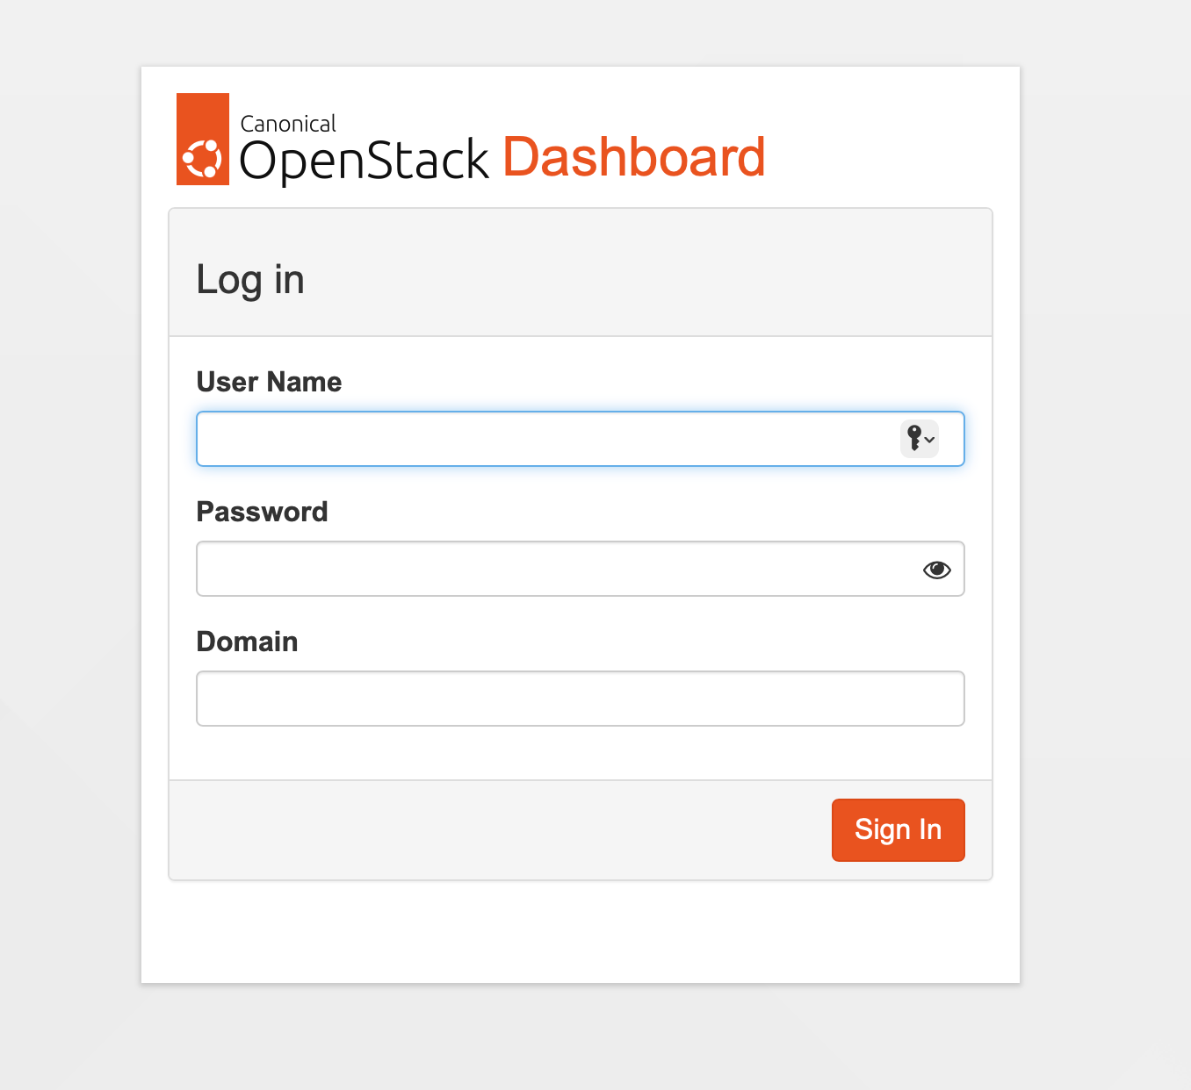Click the circle-of-friends Ubuntu emblem
The width and height of the screenshot is (1191, 1090).
[203, 157]
